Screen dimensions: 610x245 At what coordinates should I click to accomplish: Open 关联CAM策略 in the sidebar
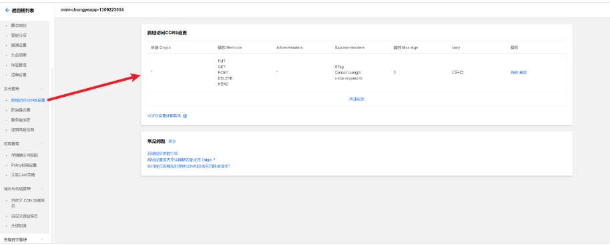(23, 175)
